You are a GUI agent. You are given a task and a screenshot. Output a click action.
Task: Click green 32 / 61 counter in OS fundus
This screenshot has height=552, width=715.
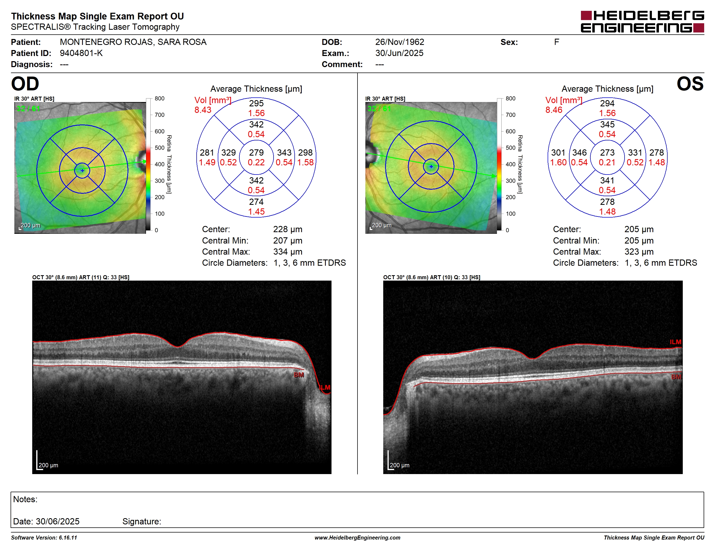[x=379, y=109]
